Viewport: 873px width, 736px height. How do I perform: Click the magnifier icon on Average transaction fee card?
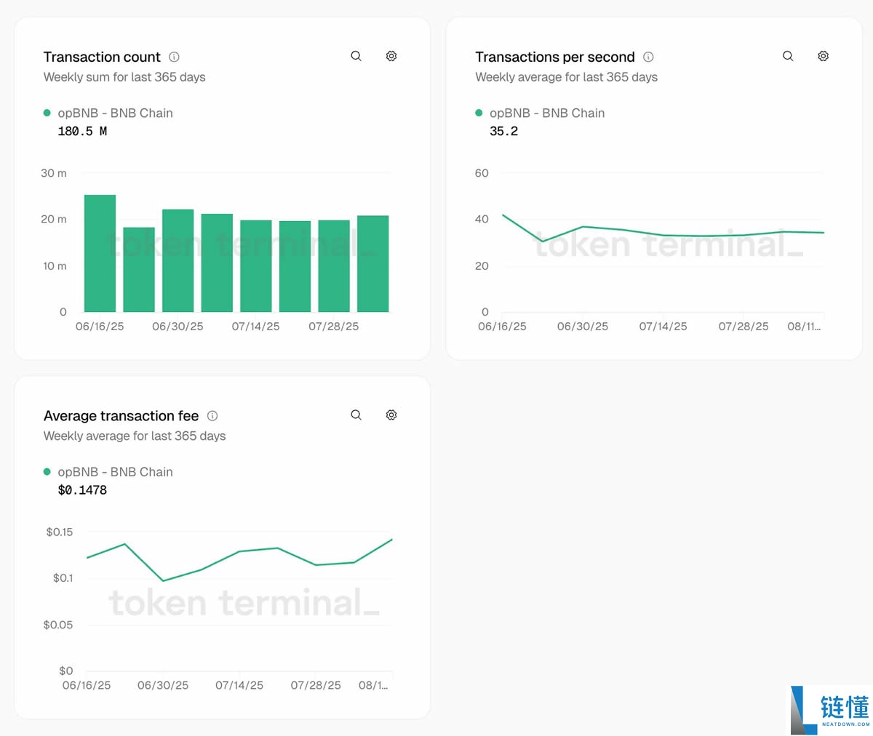click(x=356, y=415)
